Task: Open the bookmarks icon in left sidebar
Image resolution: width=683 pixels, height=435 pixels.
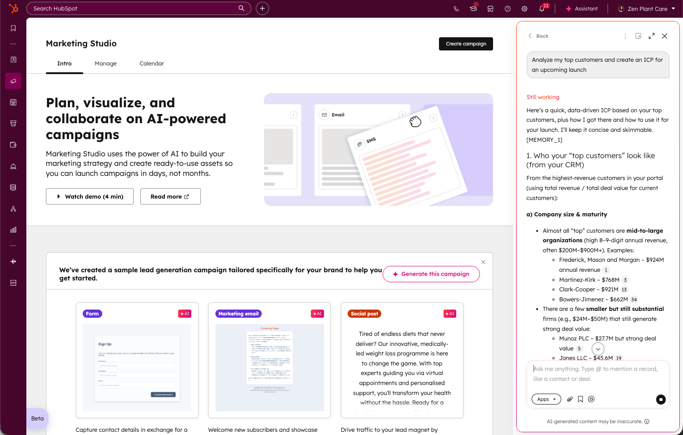Action: (x=13, y=28)
